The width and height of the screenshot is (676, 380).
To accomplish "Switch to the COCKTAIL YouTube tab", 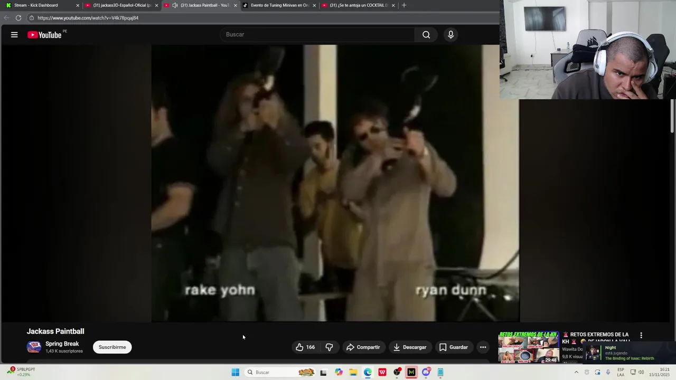I will coord(359,5).
